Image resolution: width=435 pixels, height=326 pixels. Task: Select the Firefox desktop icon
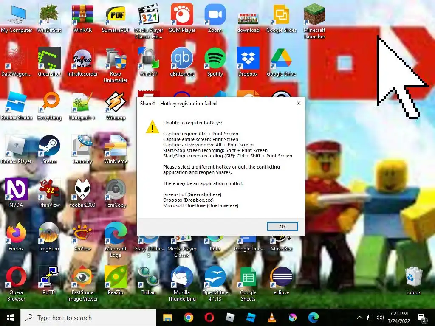point(17,237)
